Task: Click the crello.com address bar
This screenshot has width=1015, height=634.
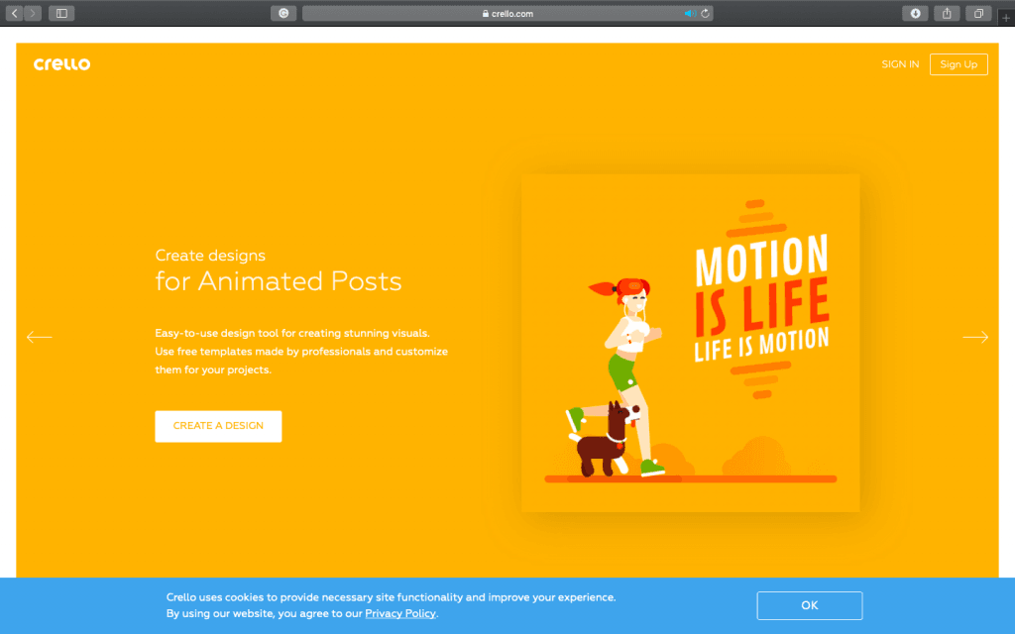Action: click(507, 13)
